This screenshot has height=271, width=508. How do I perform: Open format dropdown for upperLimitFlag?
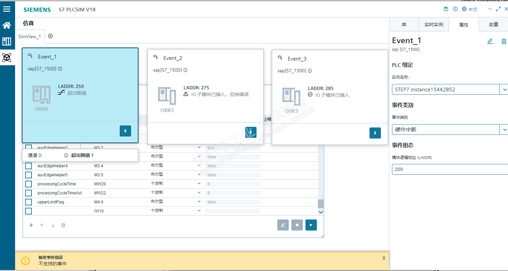click(x=199, y=201)
